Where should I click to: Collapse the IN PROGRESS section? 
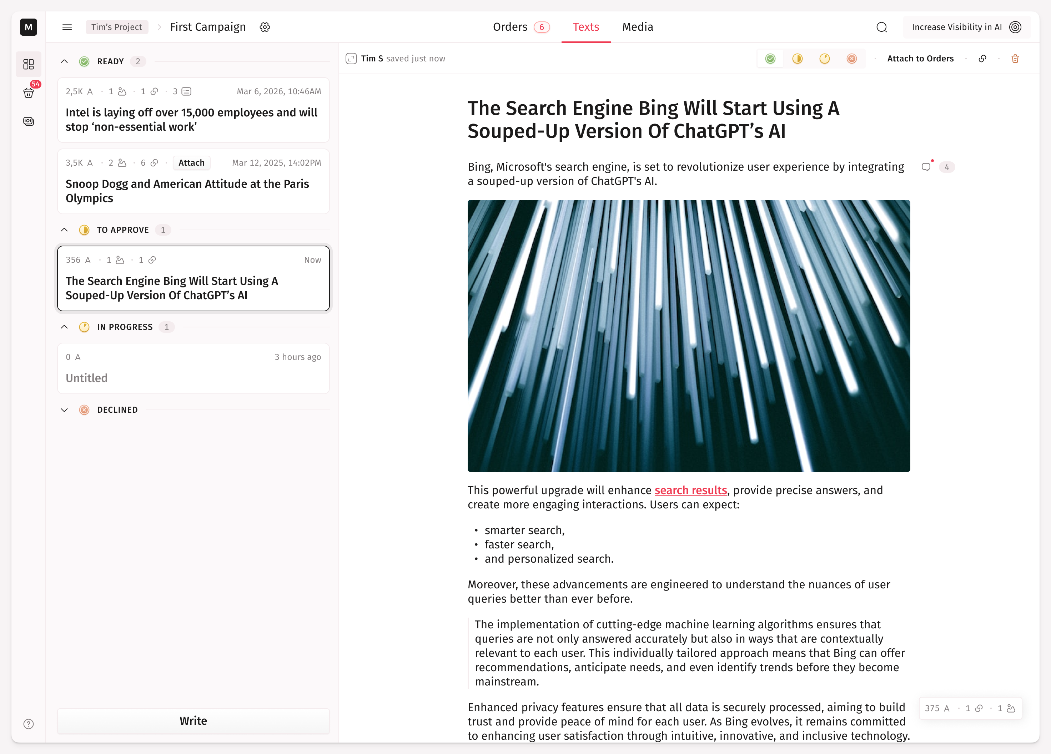click(64, 327)
